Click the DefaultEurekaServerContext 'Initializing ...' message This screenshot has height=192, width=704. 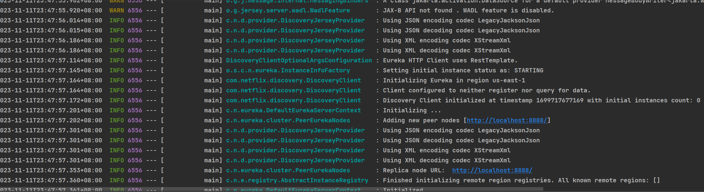[x=412, y=111]
